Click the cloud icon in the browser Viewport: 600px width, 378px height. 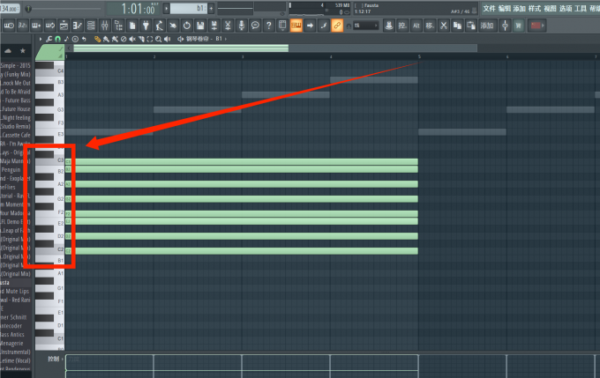pos(8,51)
